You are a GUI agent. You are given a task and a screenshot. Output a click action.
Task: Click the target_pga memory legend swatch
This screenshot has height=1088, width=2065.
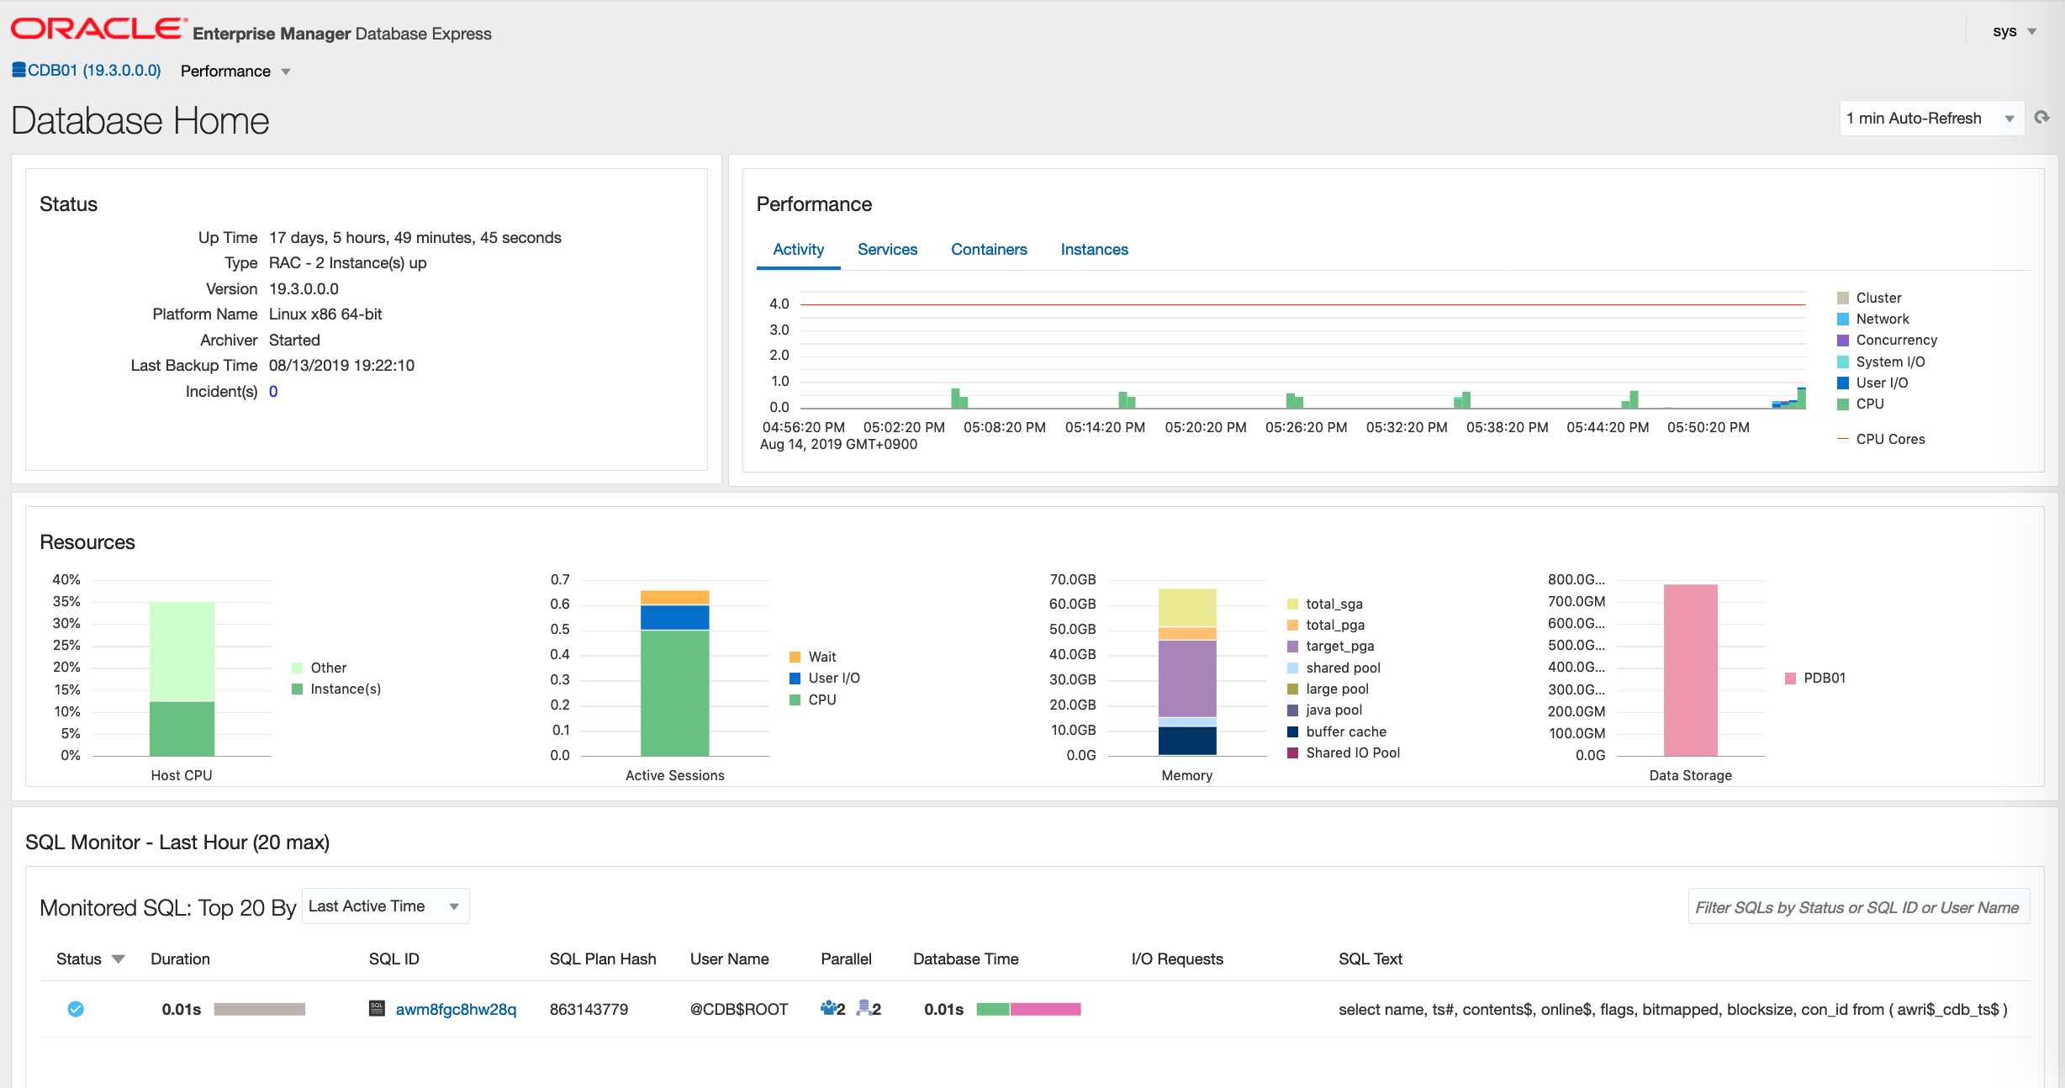tap(1292, 647)
